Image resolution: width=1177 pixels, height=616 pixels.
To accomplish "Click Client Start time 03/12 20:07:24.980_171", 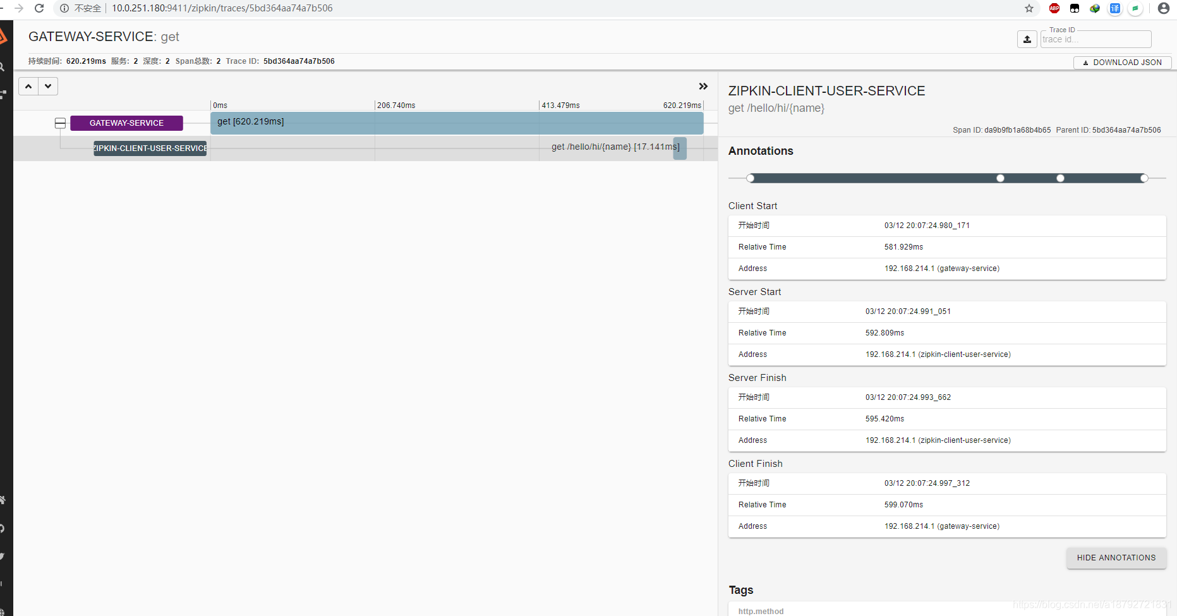I will [x=927, y=226].
